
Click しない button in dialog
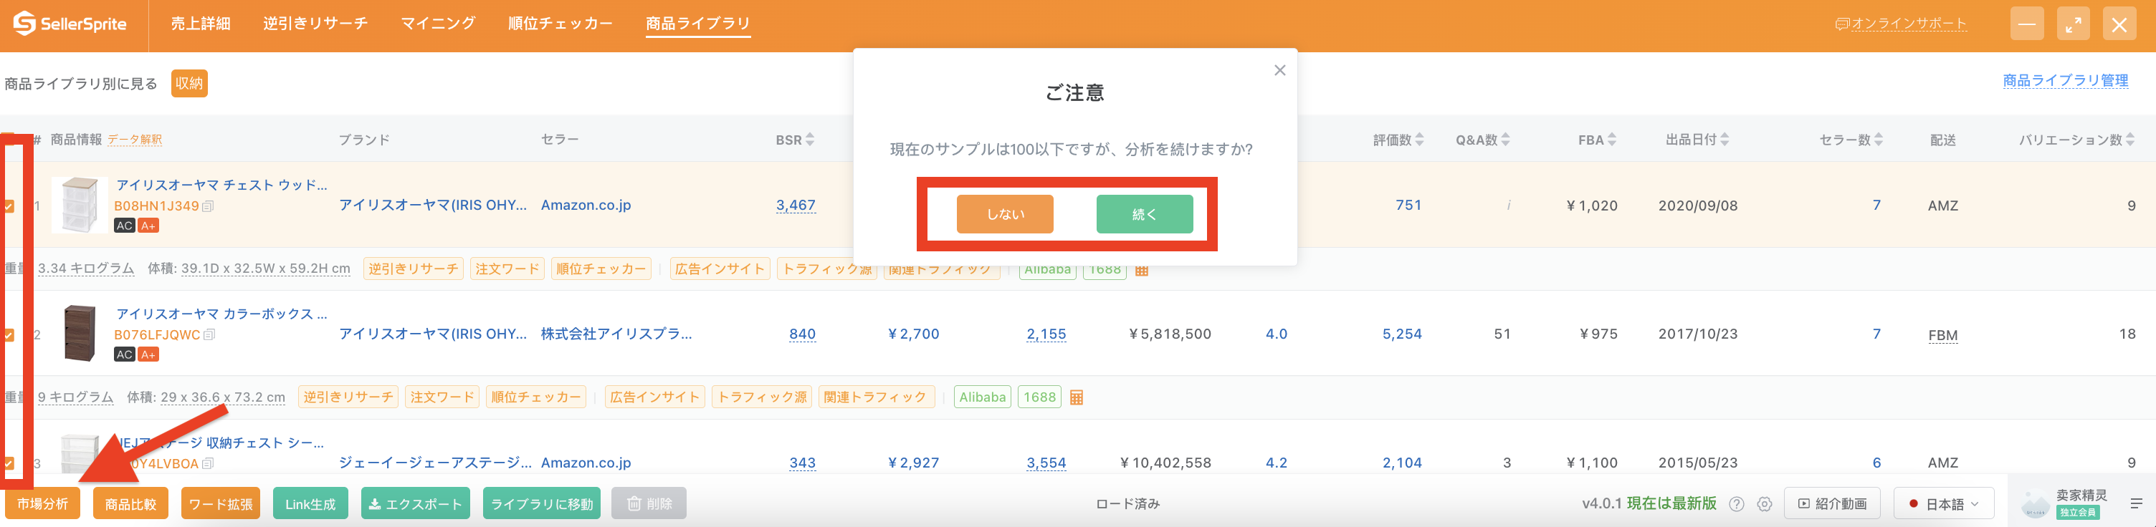pyautogui.click(x=1005, y=214)
